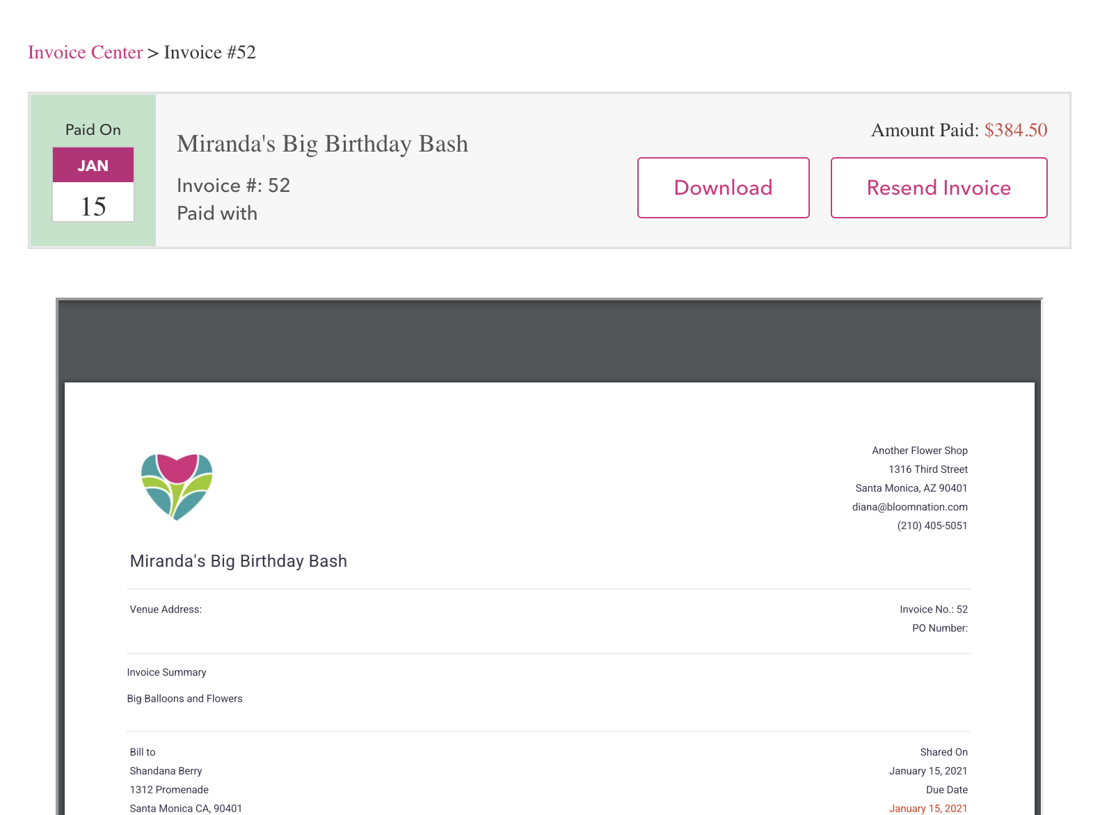Click the 'Bill to' label
This screenshot has width=1116, height=815.
[143, 752]
